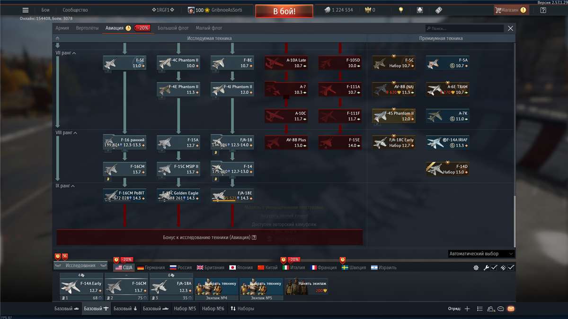Select the F-14D premium card

[448, 169]
